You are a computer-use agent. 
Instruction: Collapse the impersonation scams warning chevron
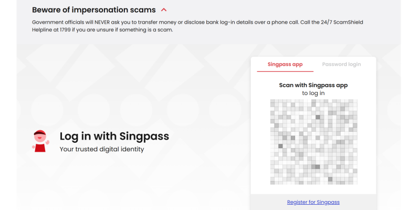point(164,9)
